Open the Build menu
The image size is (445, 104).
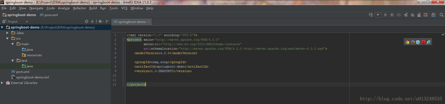93,8
